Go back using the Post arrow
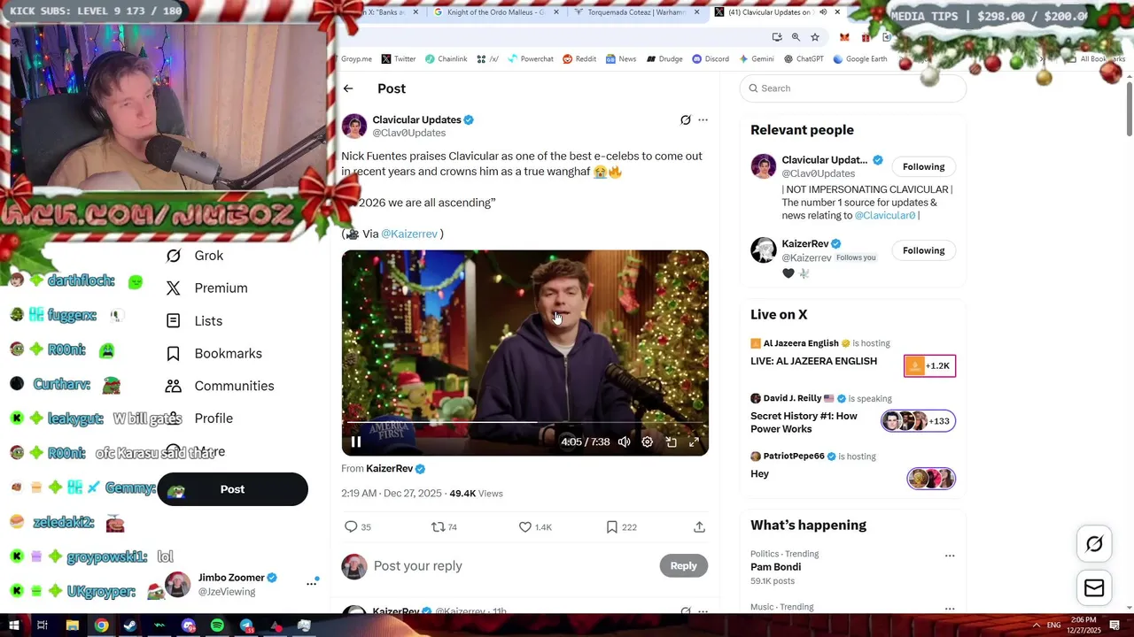 (348, 88)
